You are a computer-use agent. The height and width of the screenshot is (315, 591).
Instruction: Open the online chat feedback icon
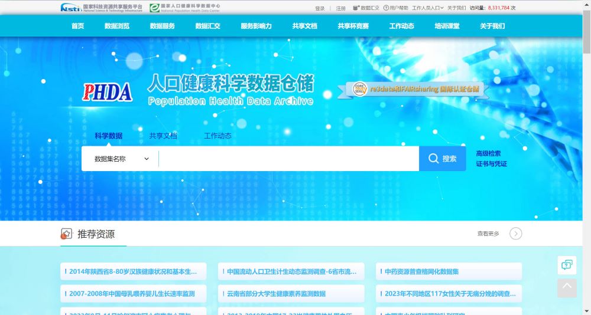567,265
